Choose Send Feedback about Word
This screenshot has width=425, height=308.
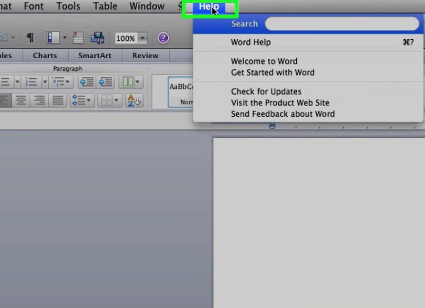point(308,114)
